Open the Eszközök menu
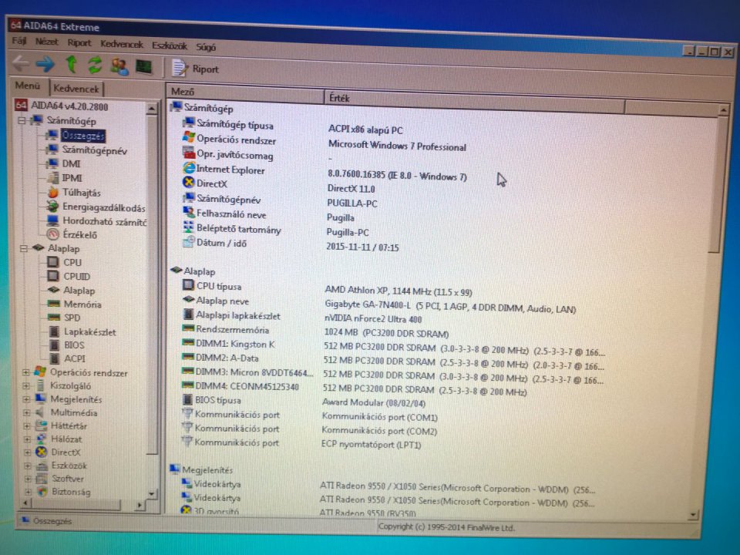Screen dimensions: 740x555 (x=170, y=45)
